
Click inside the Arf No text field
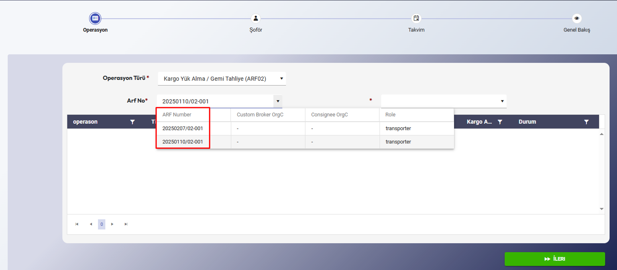point(215,101)
